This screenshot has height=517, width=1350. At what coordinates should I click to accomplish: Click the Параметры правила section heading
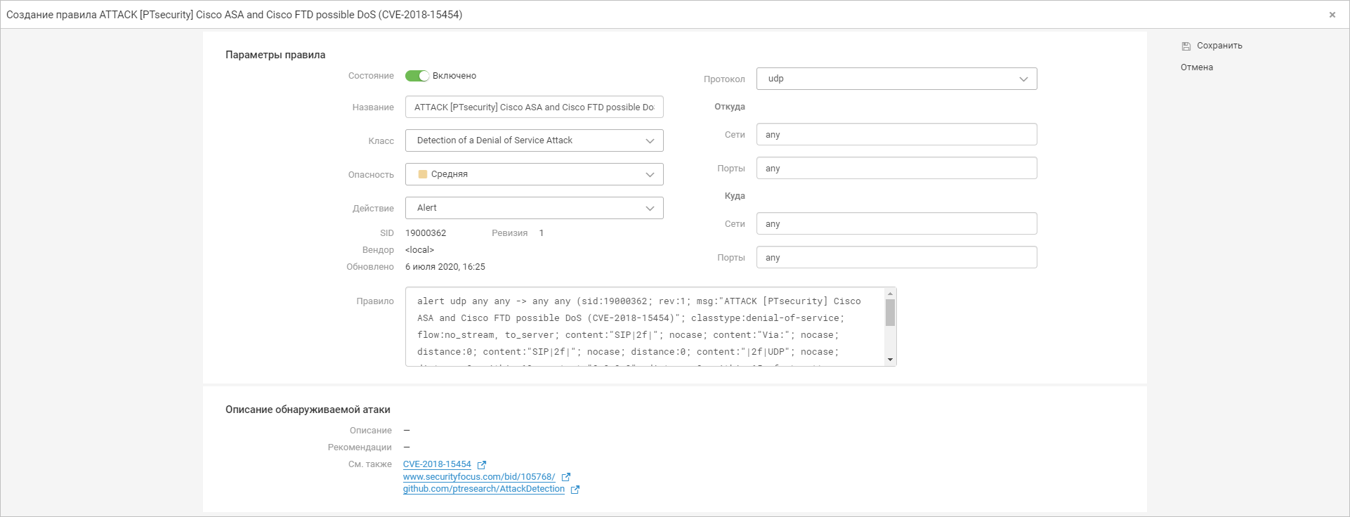[x=275, y=55]
